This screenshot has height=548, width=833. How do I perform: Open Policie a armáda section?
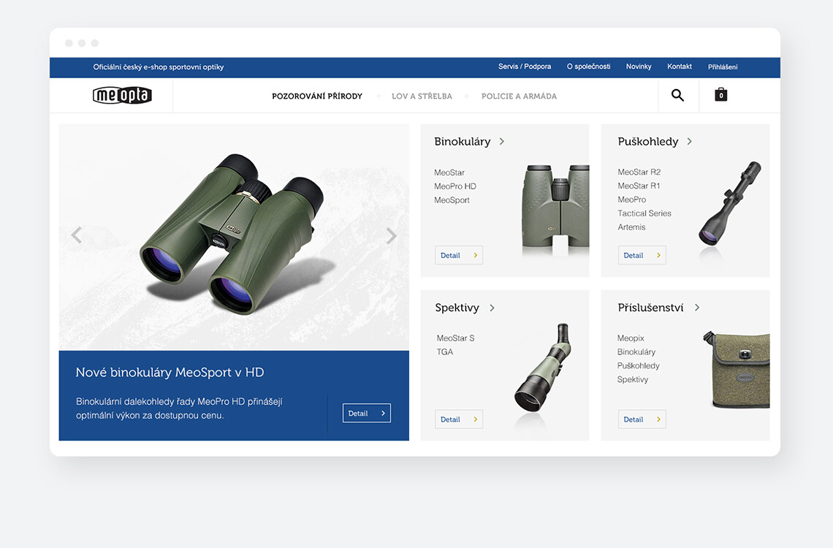point(519,96)
